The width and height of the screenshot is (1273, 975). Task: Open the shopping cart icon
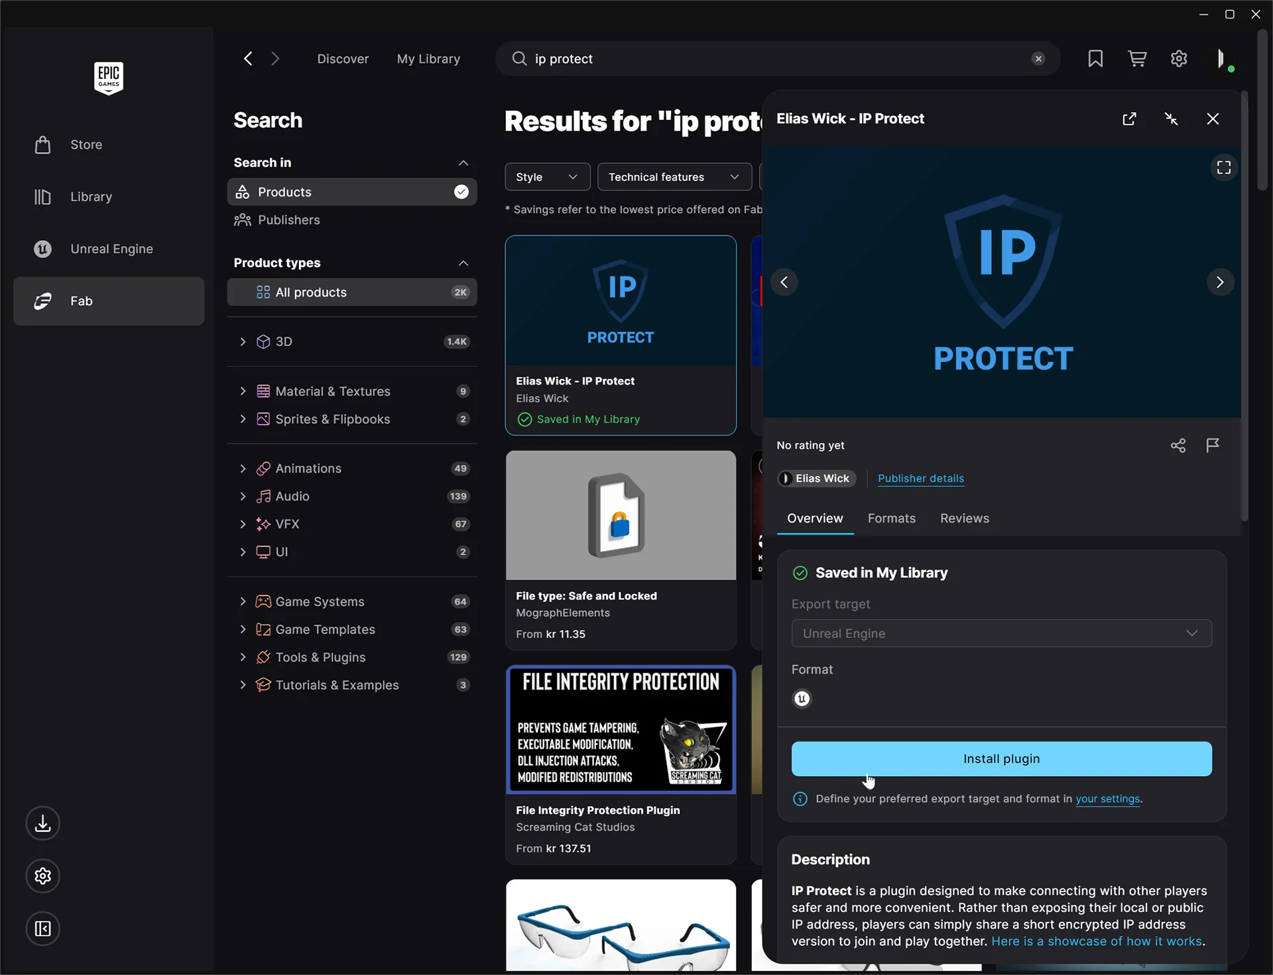point(1137,59)
